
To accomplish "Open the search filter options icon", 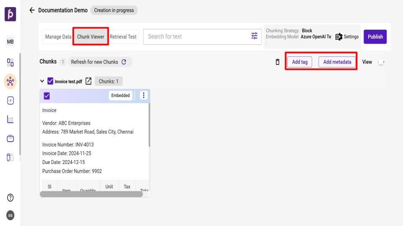I will click(x=254, y=36).
